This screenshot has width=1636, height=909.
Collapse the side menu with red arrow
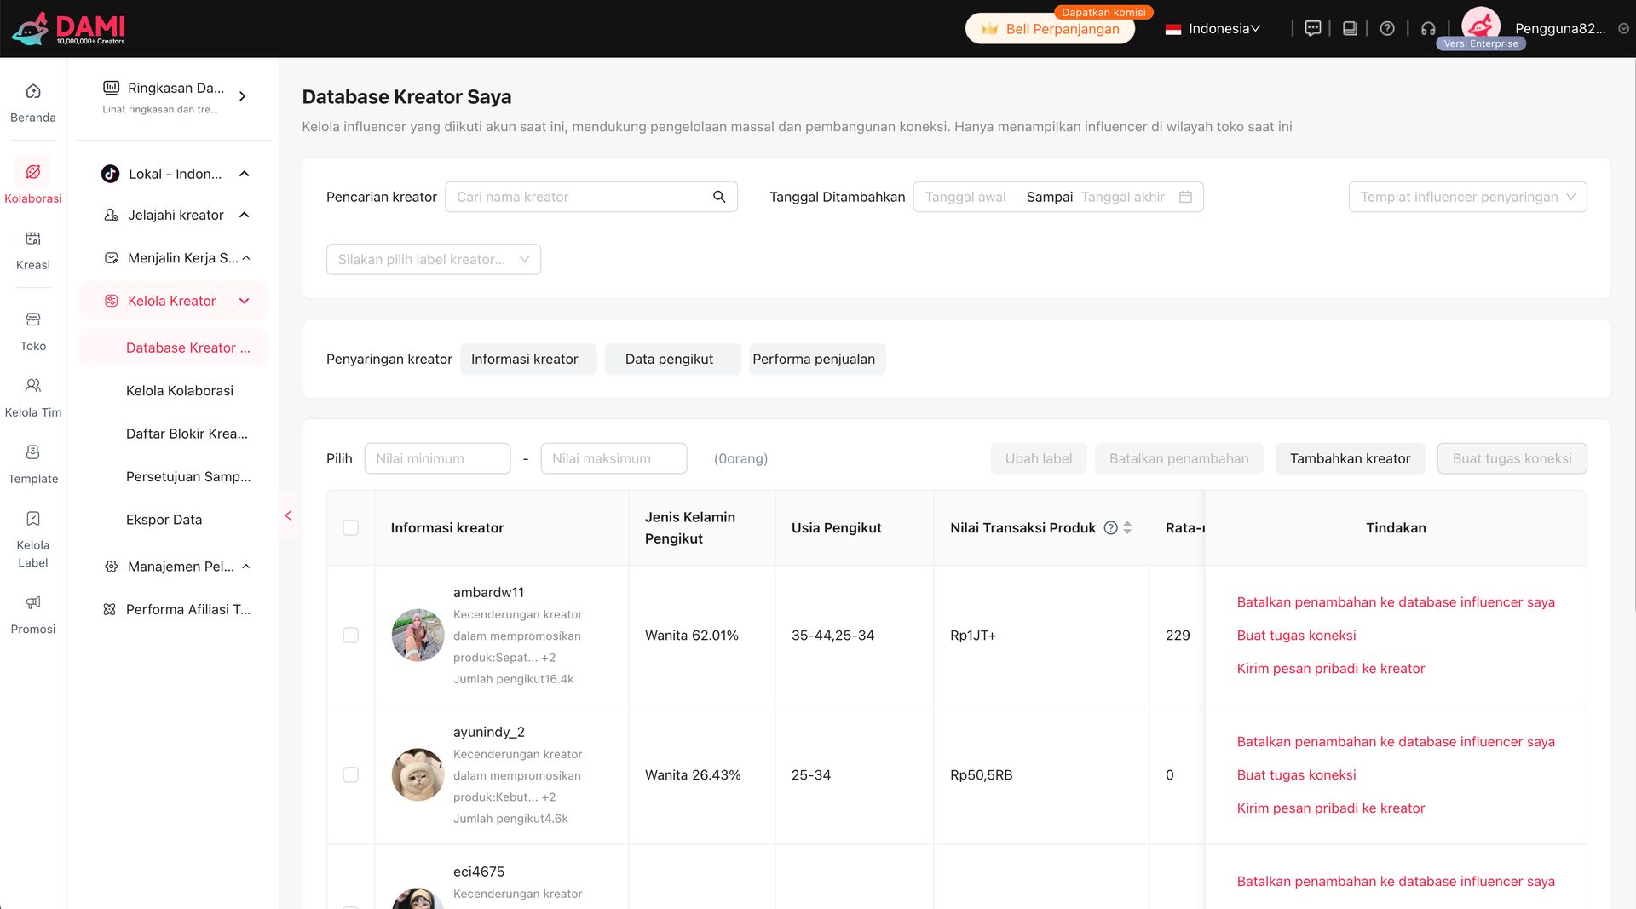tap(288, 515)
